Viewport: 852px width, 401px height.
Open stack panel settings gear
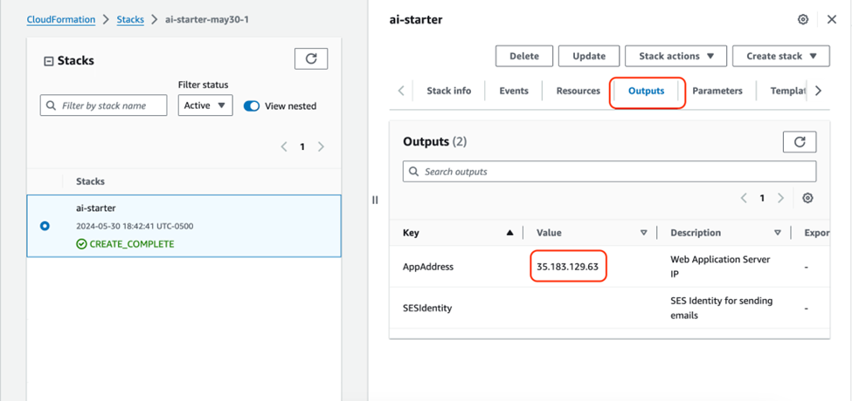pos(802,19)
